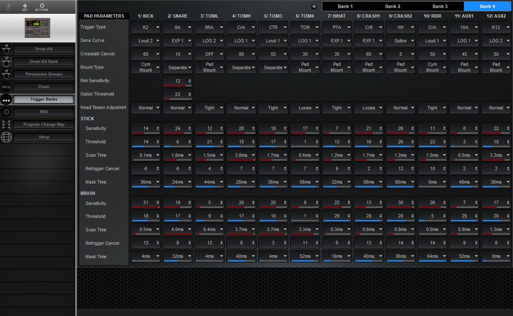This screenshot has width=513, height=316.
Task: Open the Drum Kit Bank section
Action: click(44, 62)
